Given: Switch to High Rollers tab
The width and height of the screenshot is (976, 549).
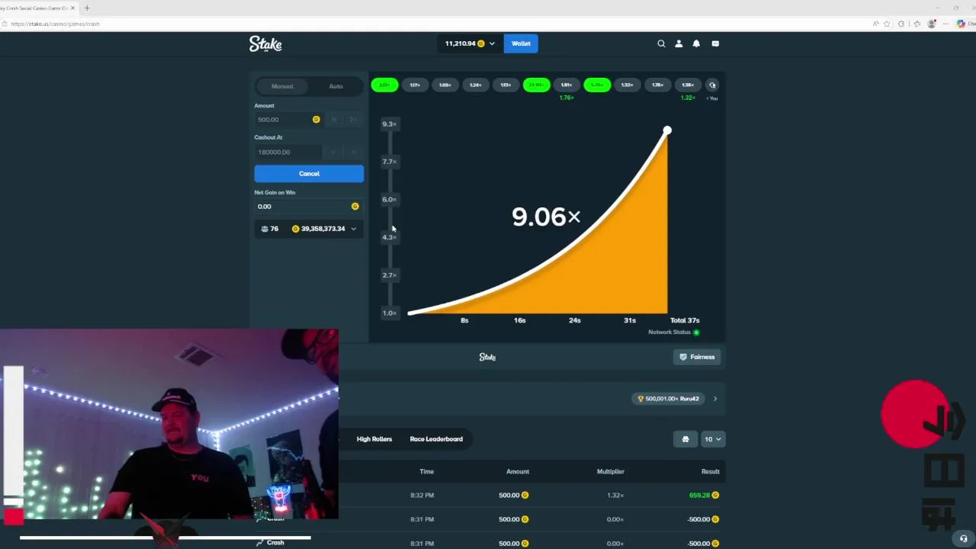Looking at the screenshot, I should tap(374, 439).
